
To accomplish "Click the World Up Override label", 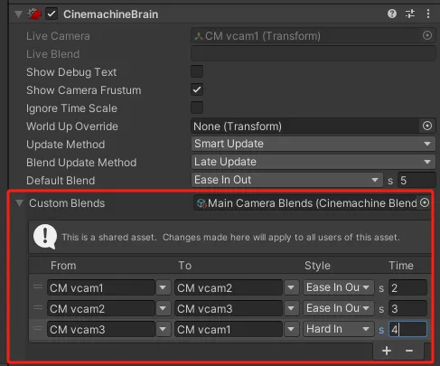I will pyautogui.click(x=72, y=127).
